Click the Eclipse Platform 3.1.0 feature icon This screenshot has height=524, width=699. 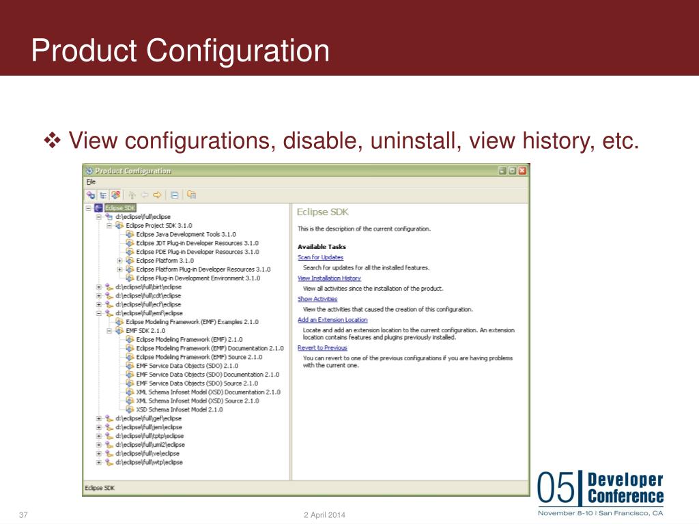point(130,261)
